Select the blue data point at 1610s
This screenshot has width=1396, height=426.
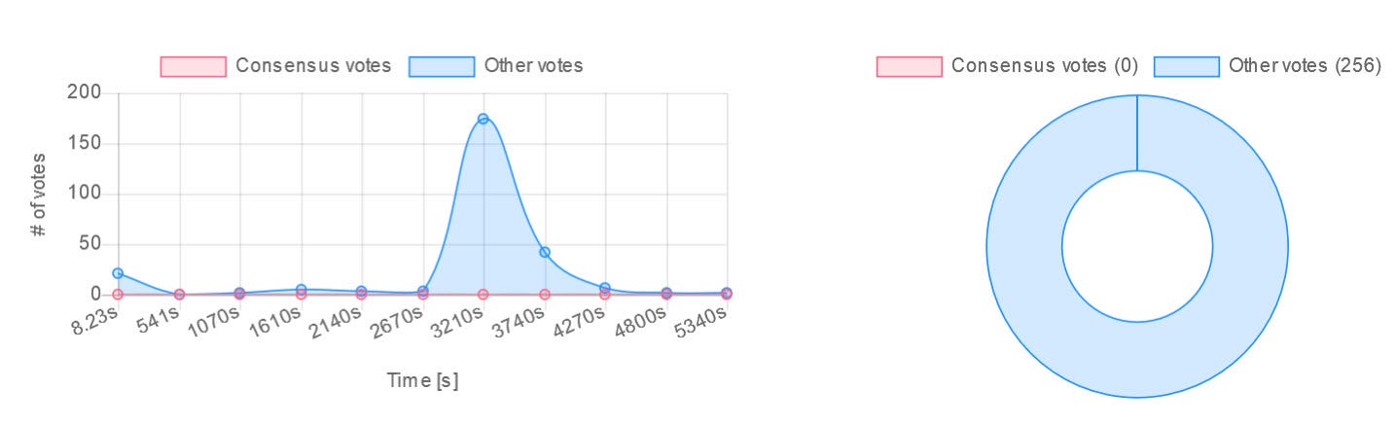click(301, 289)
